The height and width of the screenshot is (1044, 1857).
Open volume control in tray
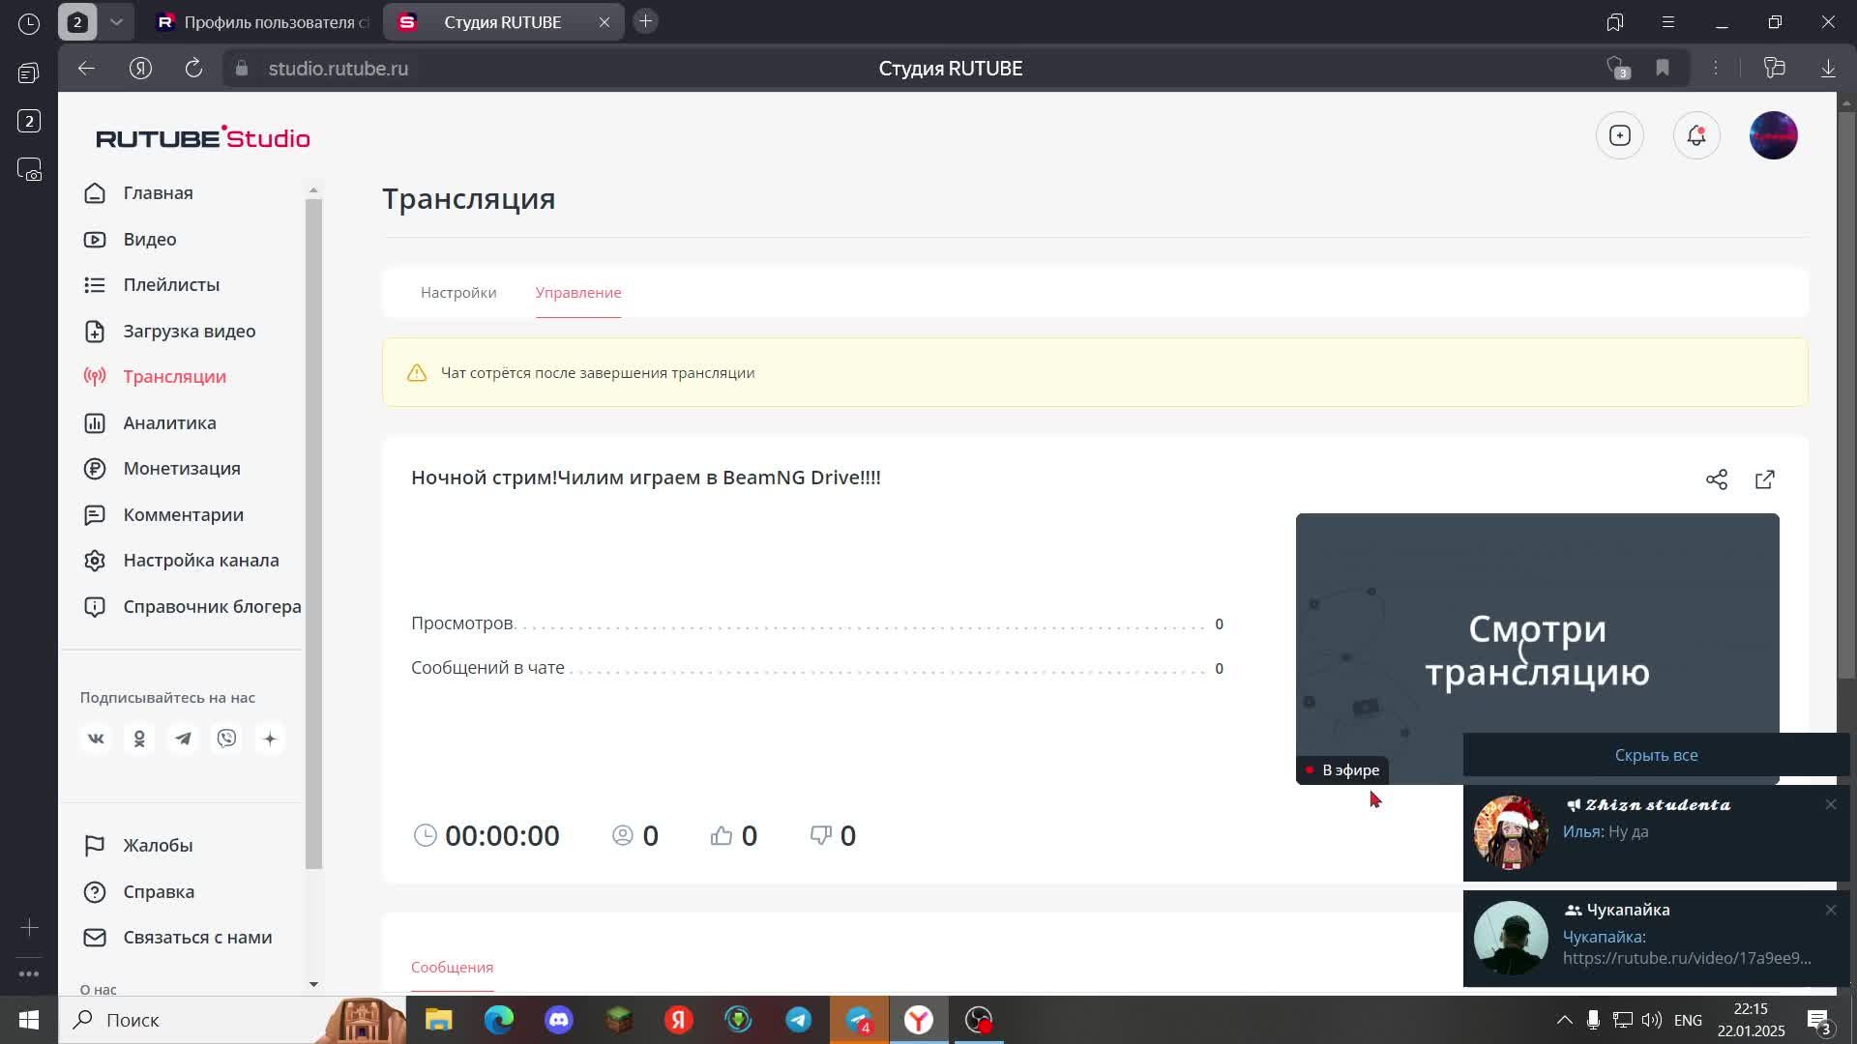click(x=1652, y=1021)
